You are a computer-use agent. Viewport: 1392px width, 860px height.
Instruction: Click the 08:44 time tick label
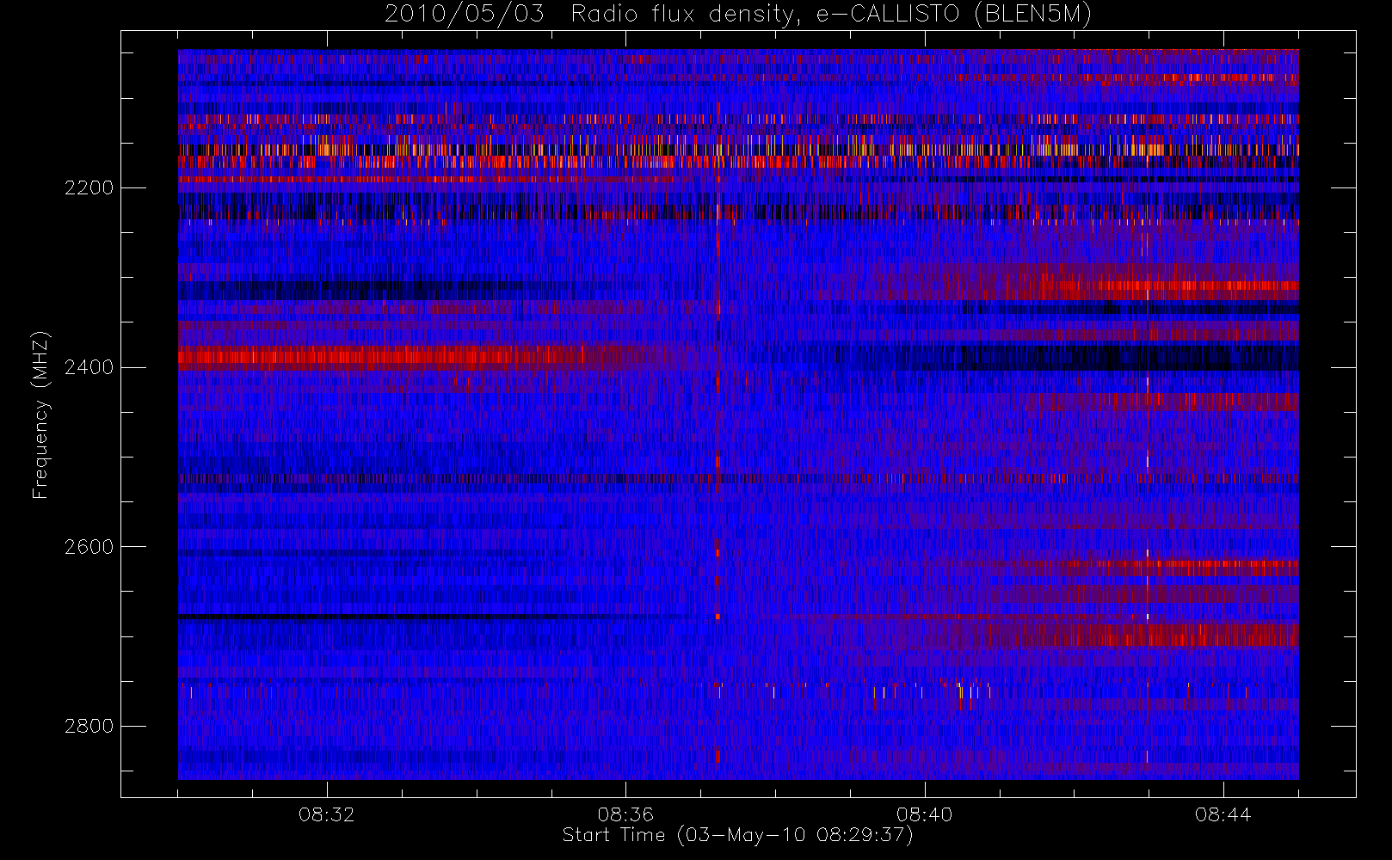1223,814
